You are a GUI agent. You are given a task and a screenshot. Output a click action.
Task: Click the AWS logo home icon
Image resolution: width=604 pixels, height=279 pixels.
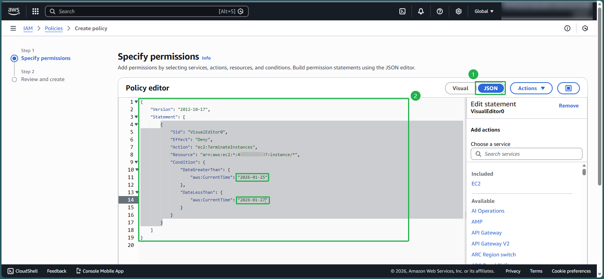tap(14, 11)
